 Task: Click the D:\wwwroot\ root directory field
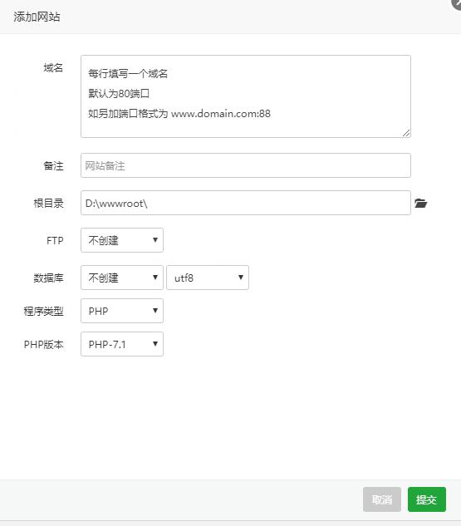click(246, 203)
